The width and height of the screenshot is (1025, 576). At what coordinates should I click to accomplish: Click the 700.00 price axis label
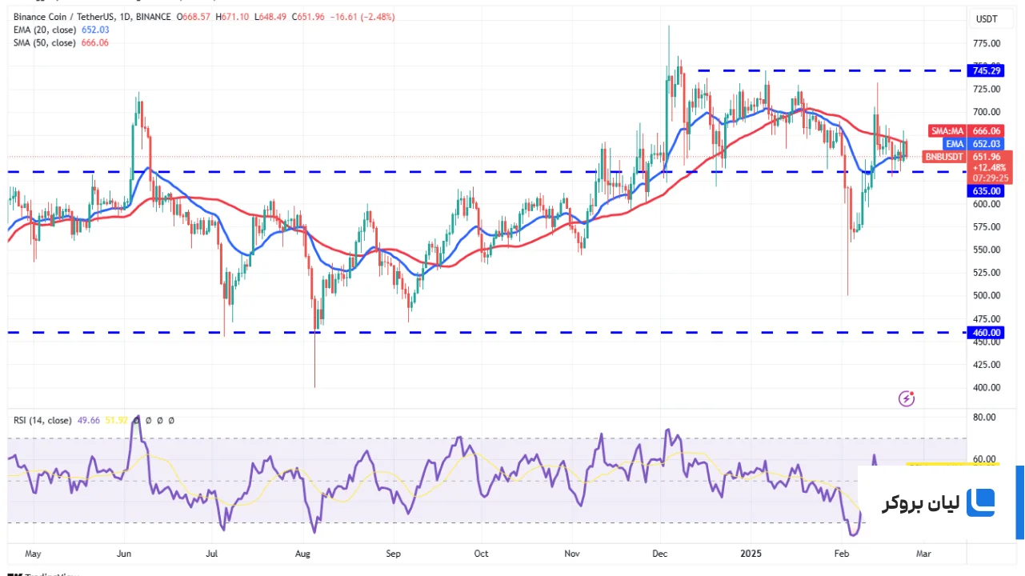986,112
